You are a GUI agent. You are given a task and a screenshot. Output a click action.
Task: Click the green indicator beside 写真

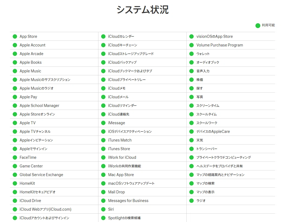pyautogui.click(x=191, y=97)
